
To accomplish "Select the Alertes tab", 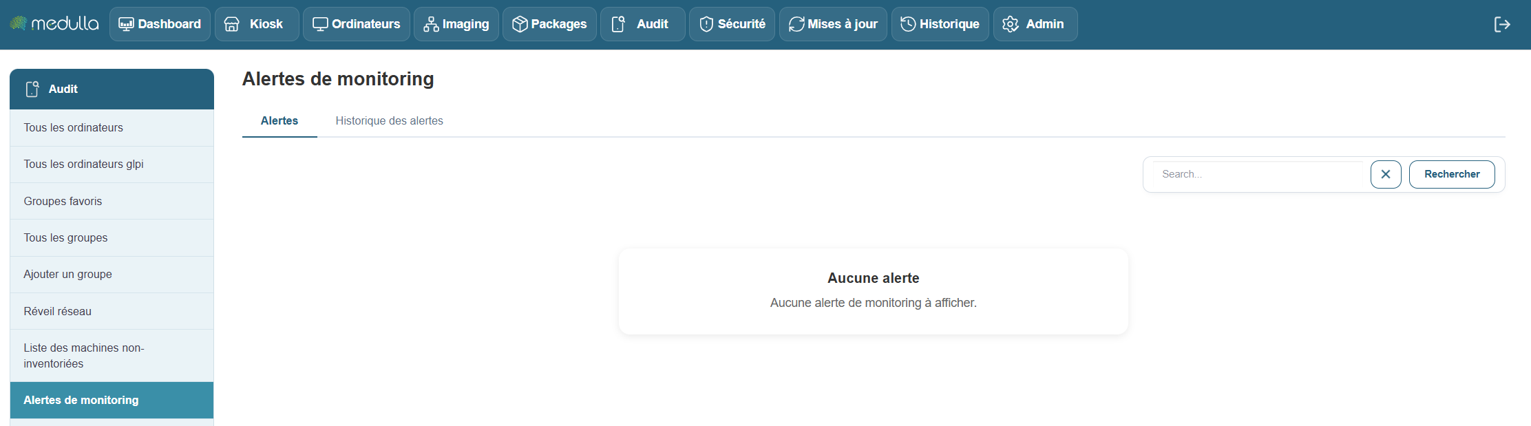I will click(279, 120).
